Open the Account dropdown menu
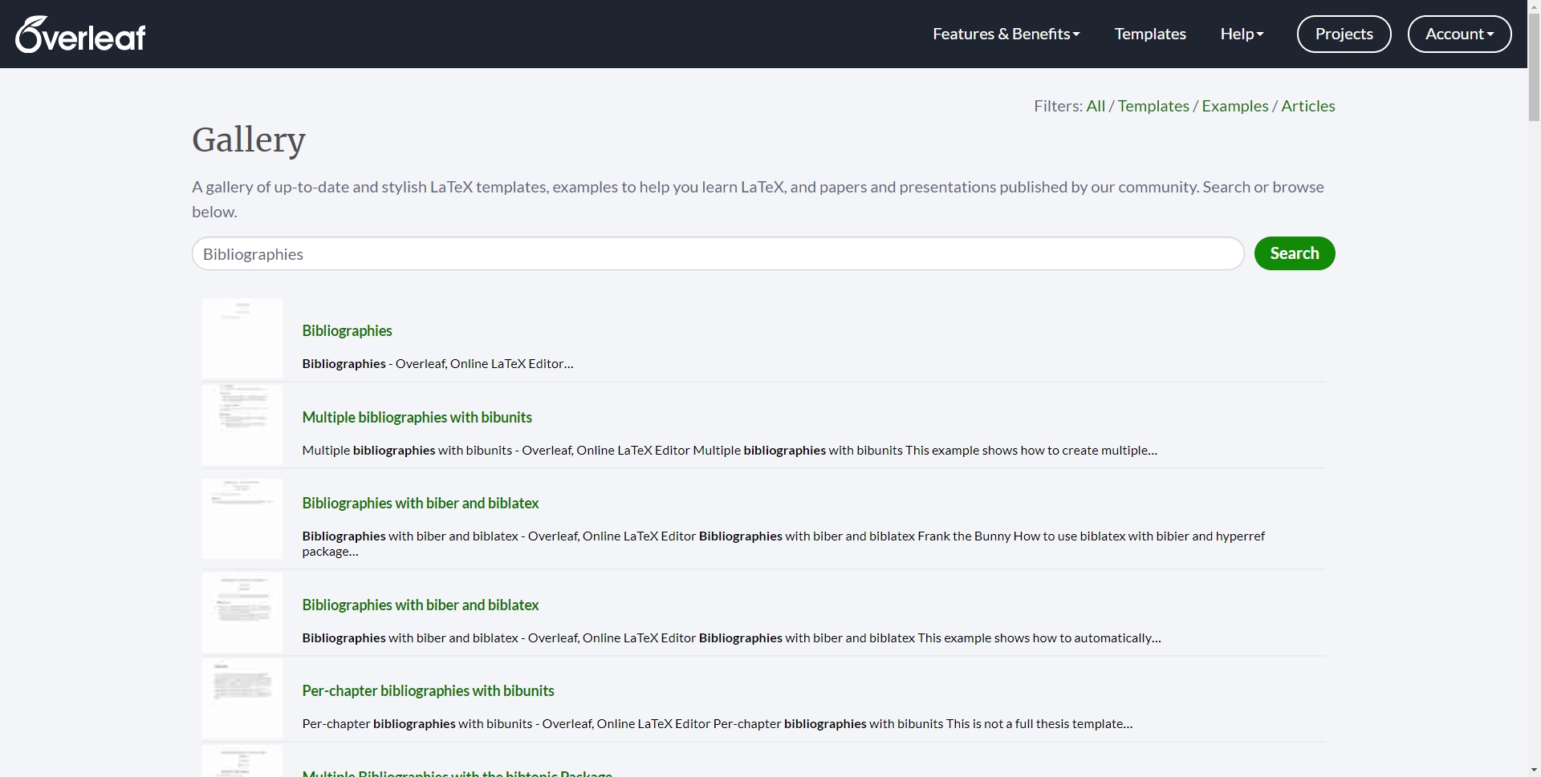This screenshot has height=777, width=1541. (1459, 34)
